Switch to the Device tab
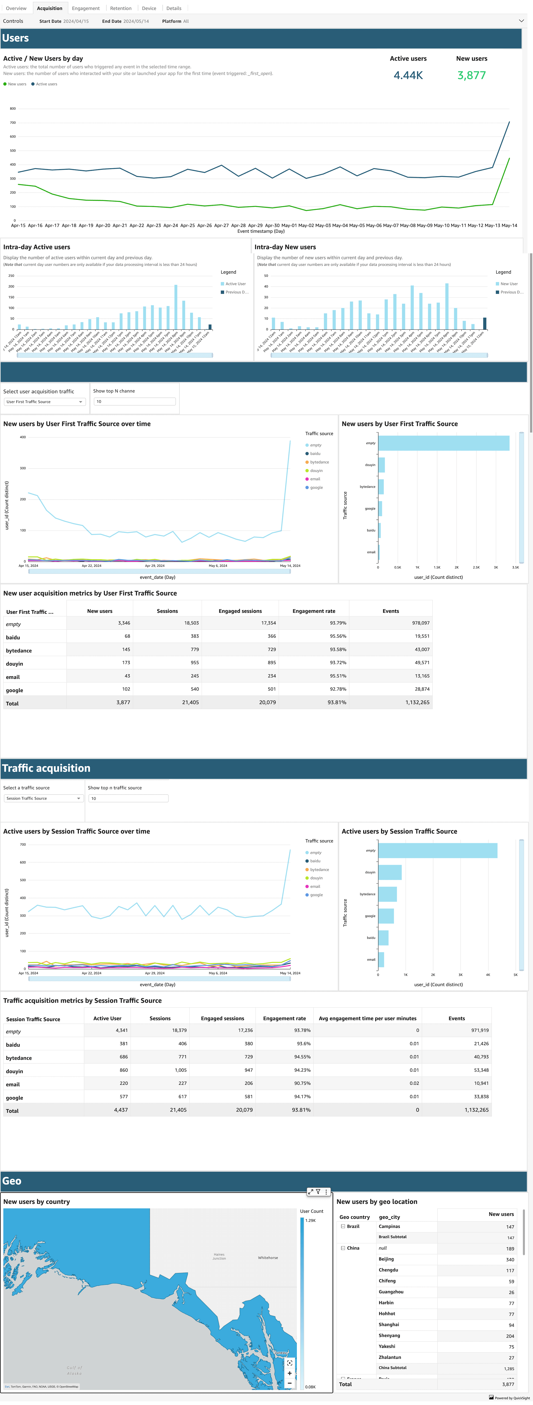This screenshot has height=1405, width=533. pos(149,8)
